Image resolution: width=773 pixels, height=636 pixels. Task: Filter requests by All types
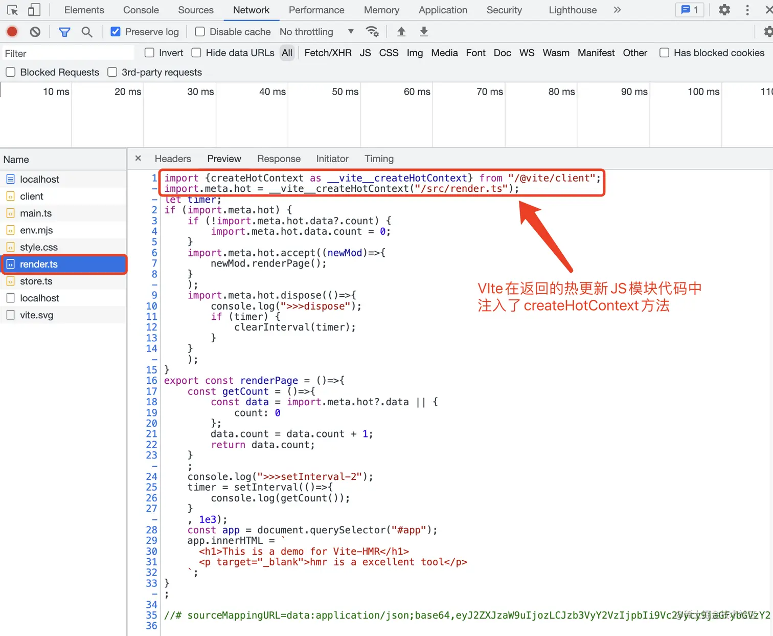pyautogui.click(x=287, y=53)
